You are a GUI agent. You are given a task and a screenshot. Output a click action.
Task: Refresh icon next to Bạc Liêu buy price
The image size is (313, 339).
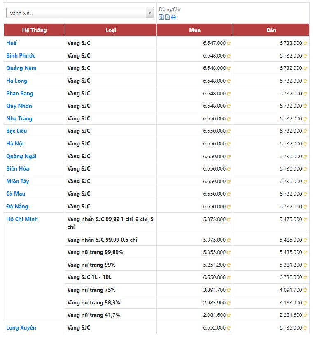coord(229,131)
